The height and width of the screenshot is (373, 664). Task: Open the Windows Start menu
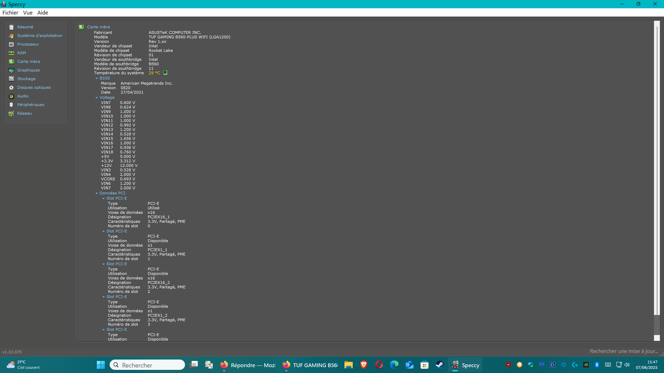[x=101, y=365]
